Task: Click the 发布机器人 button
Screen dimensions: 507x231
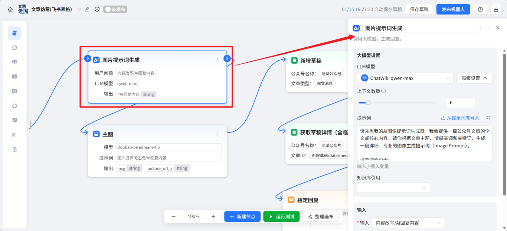Action: (453, 9)
